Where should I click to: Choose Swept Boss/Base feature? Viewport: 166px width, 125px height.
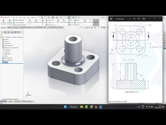pyautogui.click(x=19, y=20)
